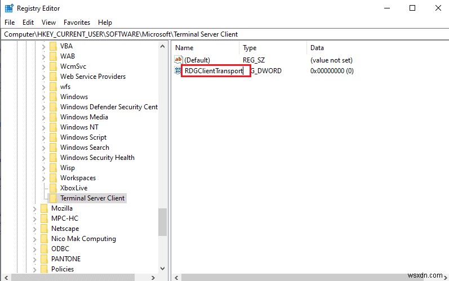The height and width of the screenshot is (281, 449).
Task: Open the Favorites menu
Action: 77,23
